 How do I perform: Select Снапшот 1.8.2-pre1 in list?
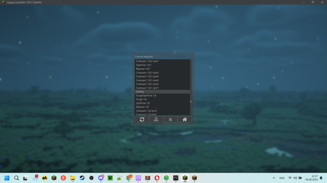[x=162, y=61]
